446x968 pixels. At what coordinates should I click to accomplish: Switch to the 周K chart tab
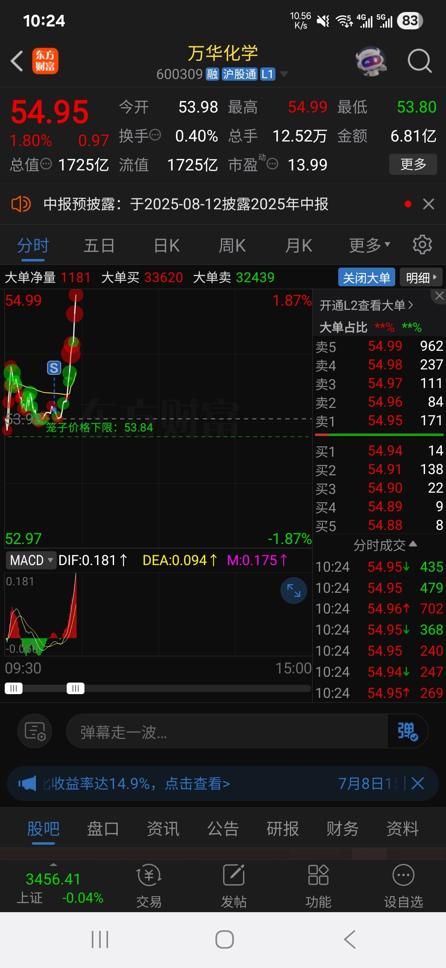pyautogui.click(x=232, y=246)
